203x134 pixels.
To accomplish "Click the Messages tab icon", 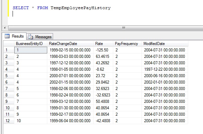I will pos(31,37).
